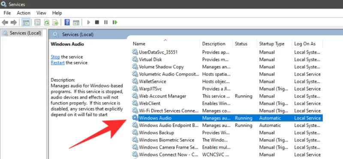Select the Windows Audio Endpoint Builder service row
The height and width of the screenshot is (159, 343).
(x=227, y=125)
